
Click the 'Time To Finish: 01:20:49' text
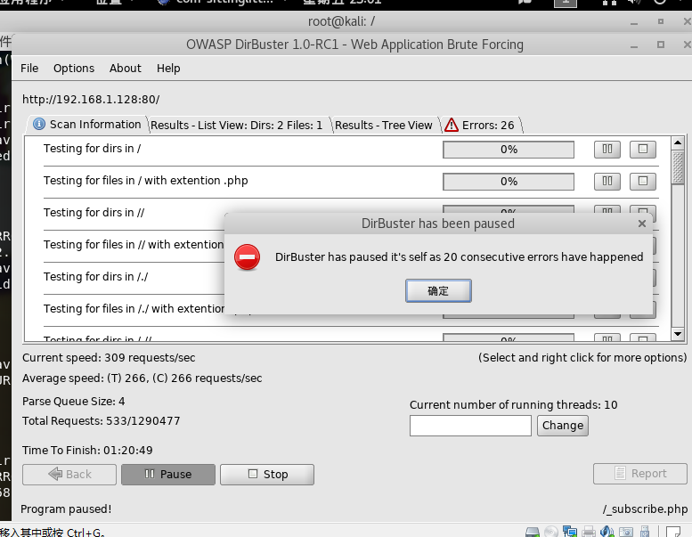point(87,451)
